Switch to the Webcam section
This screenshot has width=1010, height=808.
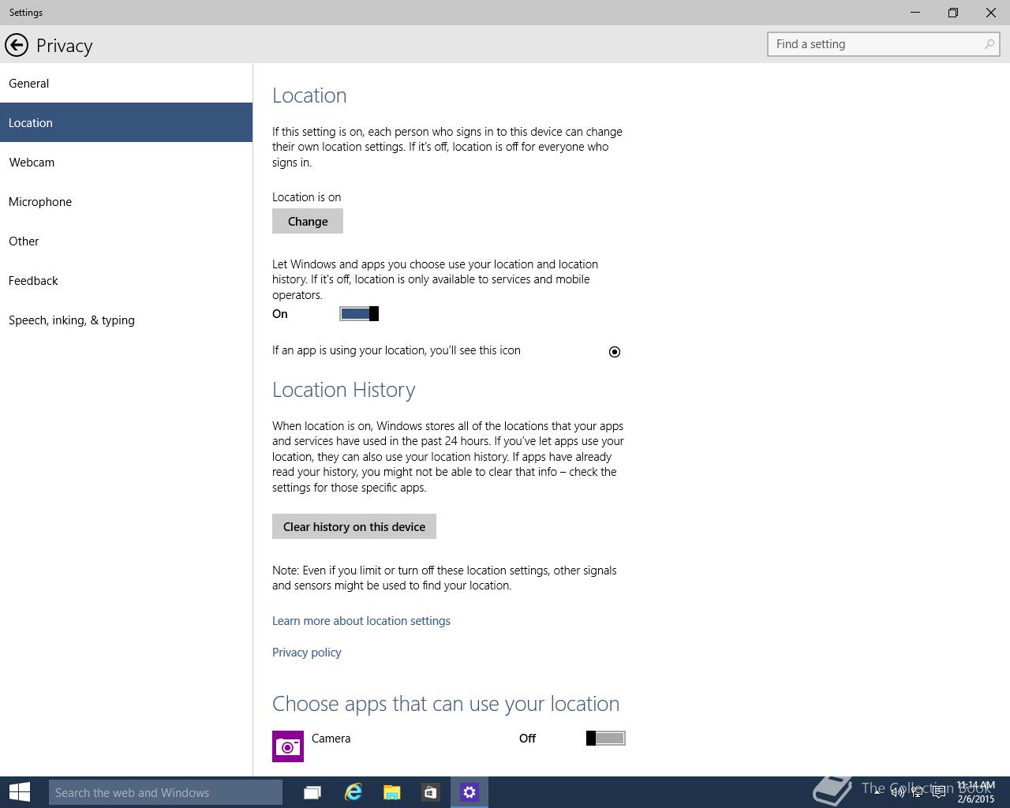coord(126,162)
